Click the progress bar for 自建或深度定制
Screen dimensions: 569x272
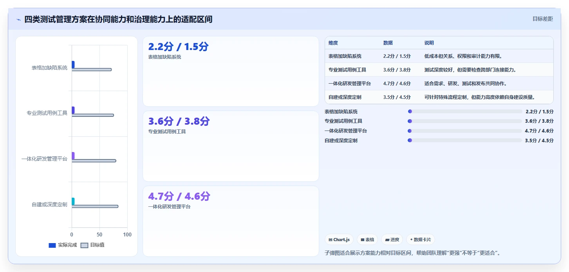click(x=465, y=140)
